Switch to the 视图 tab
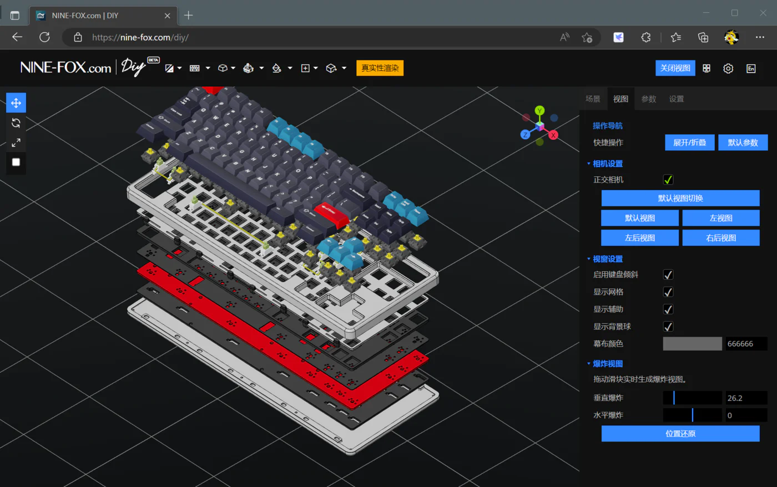 620,99
